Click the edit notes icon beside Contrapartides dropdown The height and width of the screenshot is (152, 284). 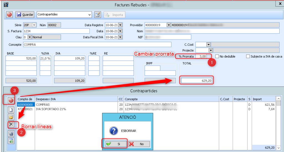coord(97,14)
